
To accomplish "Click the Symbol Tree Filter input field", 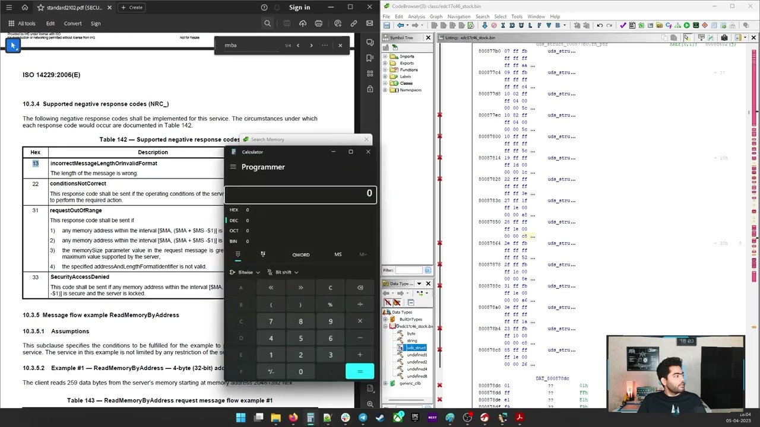I will (408, 270).
